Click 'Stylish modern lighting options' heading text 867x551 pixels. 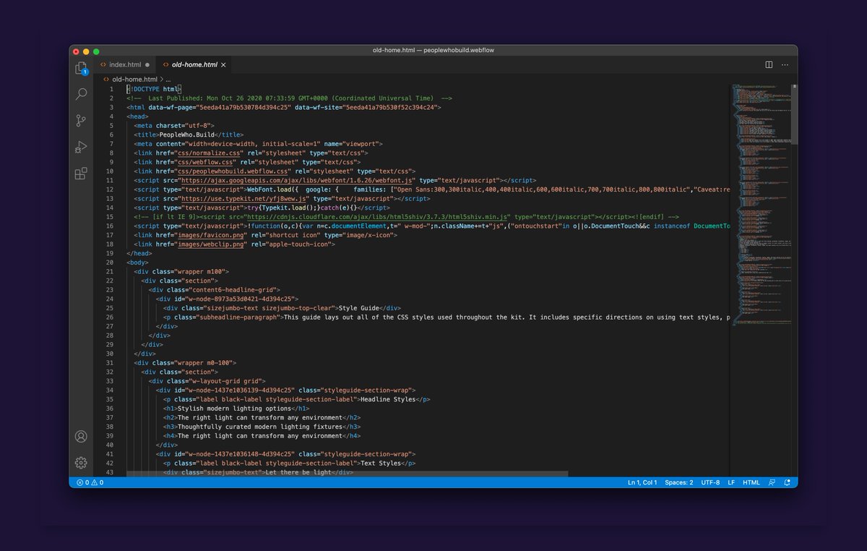point(234,408)
